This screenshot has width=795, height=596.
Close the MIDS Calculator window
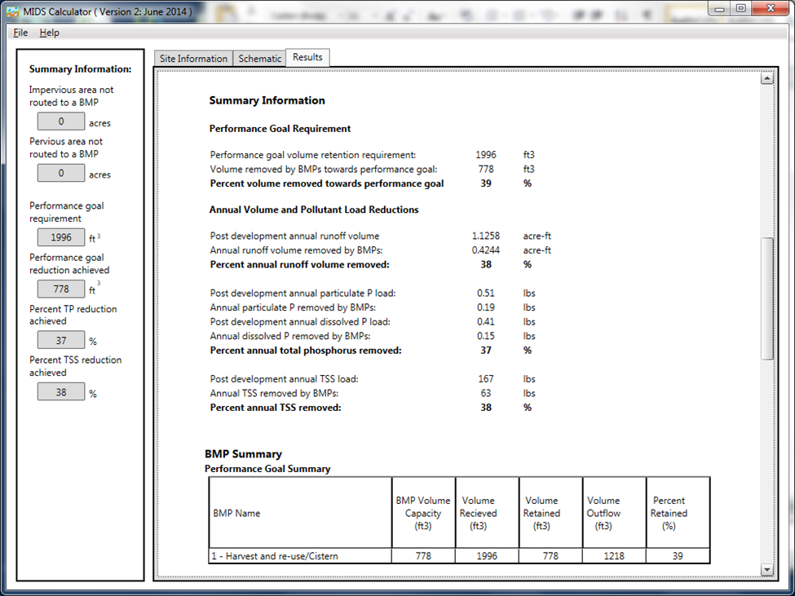tap(770, 8)
